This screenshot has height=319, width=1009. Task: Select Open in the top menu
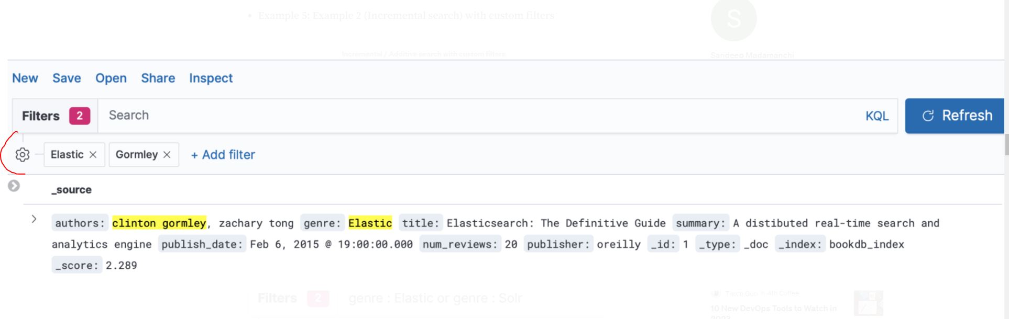pos(111,78)
